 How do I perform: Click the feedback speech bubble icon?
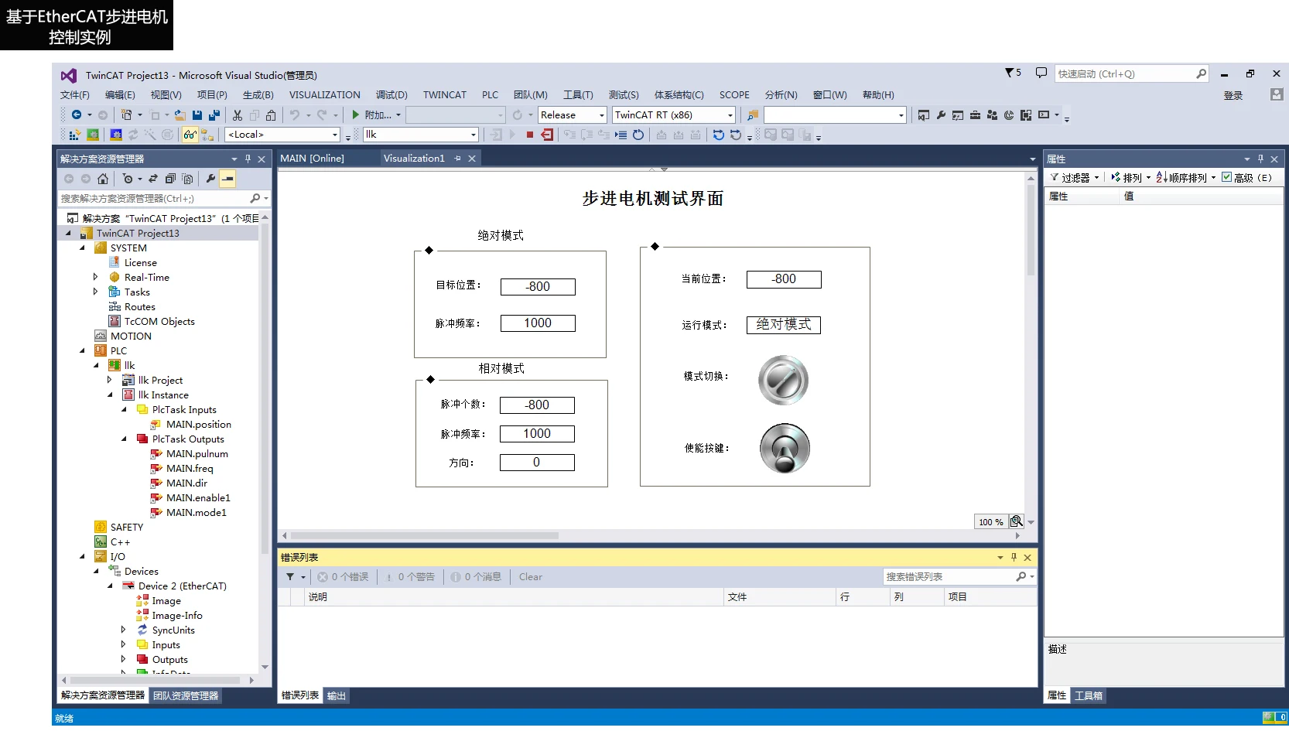point(1041,73)
